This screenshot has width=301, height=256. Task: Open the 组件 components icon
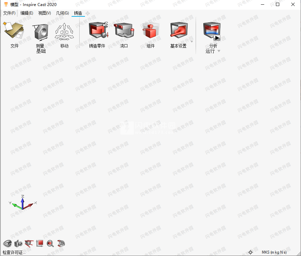pyautogui.click(x=151, y=31)
